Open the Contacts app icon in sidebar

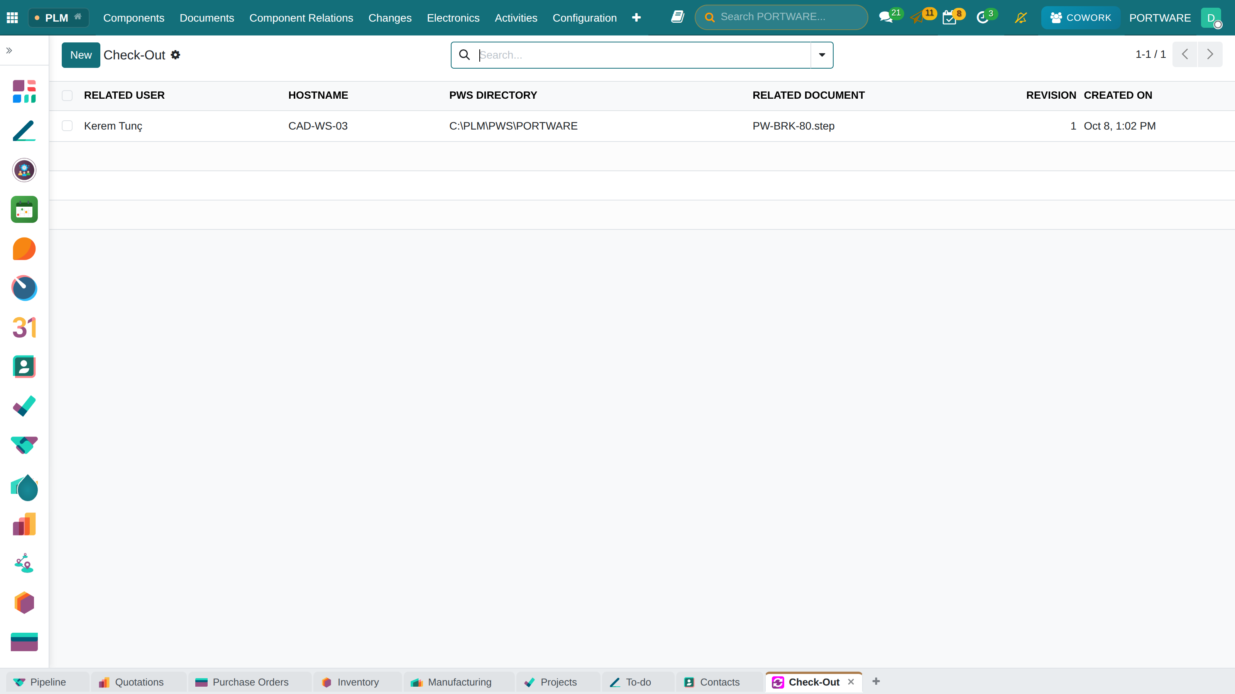24,367
